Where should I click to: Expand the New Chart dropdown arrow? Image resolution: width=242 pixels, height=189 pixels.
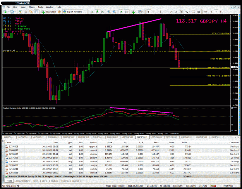click(8, 12)
